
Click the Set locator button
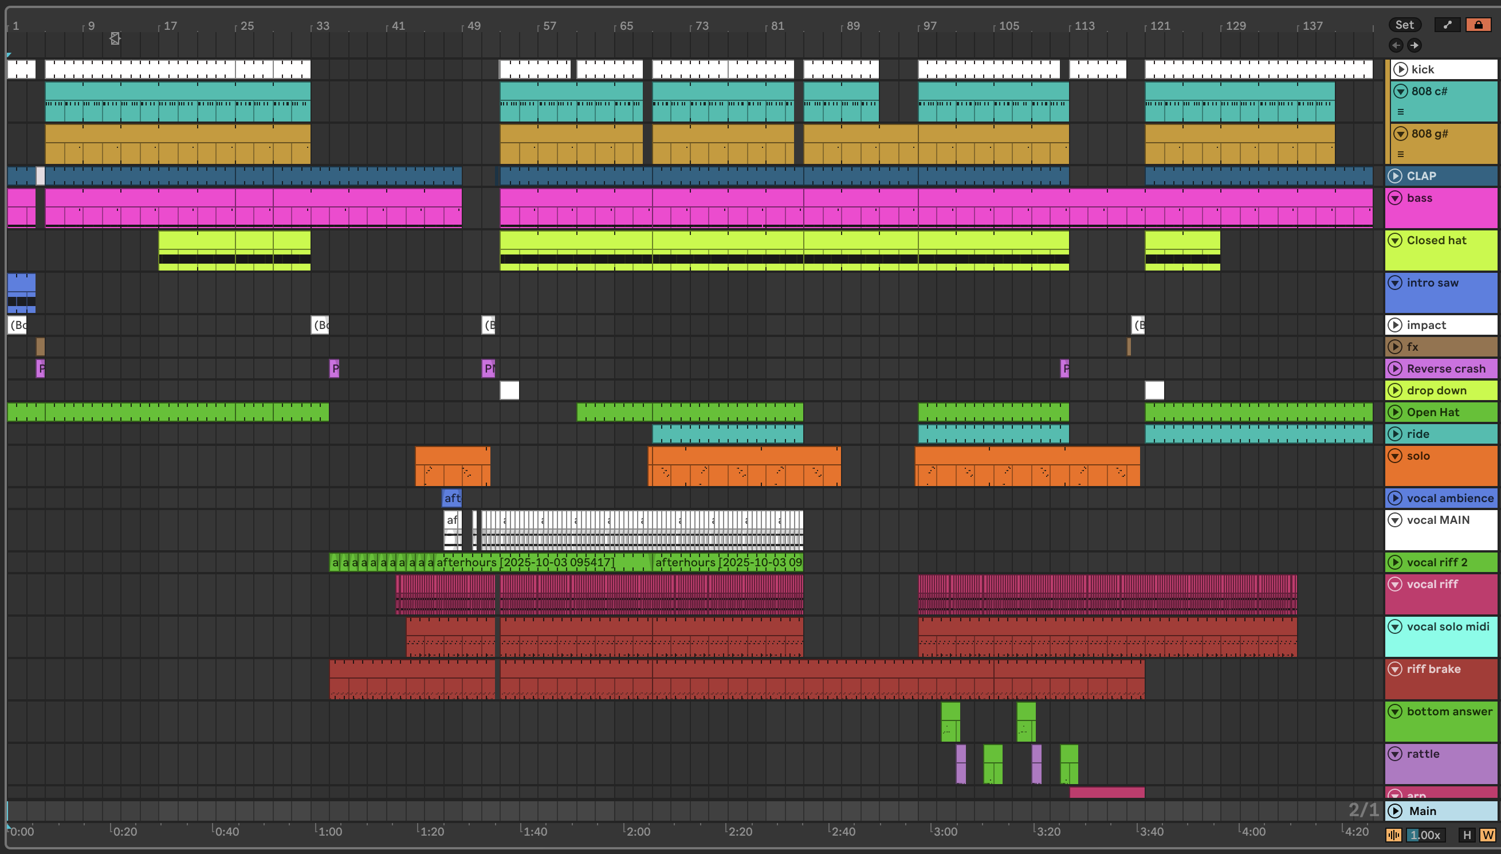[1404, 25]
